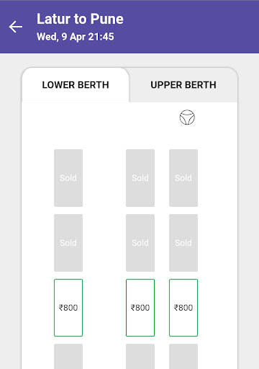Select the Lower Berth tab

(x=76, y=85)
